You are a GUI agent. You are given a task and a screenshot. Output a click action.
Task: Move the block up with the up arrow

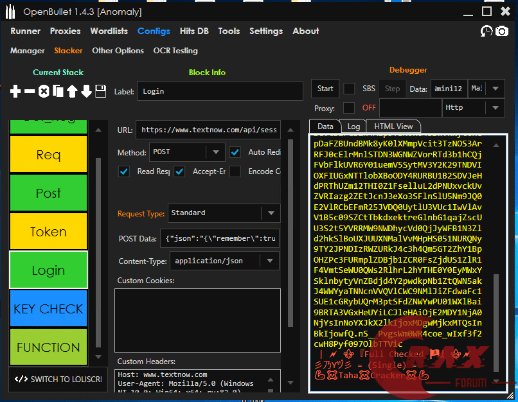point(72,92)
